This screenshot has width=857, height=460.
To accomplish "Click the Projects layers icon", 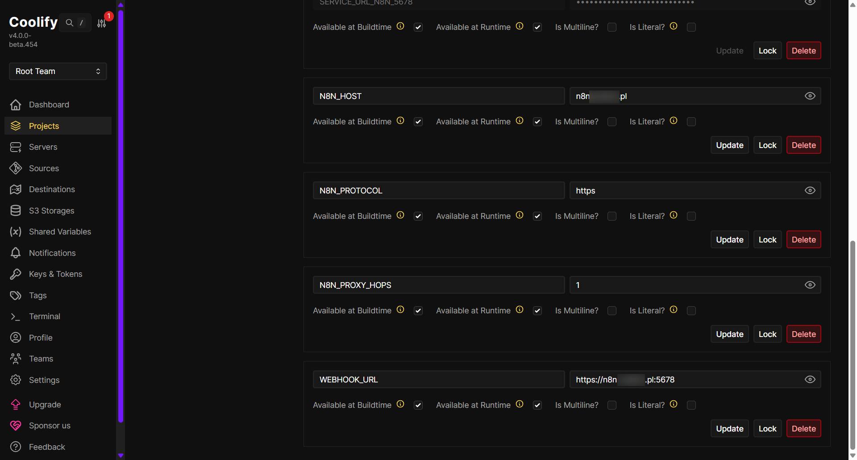I will pos(16,126).
